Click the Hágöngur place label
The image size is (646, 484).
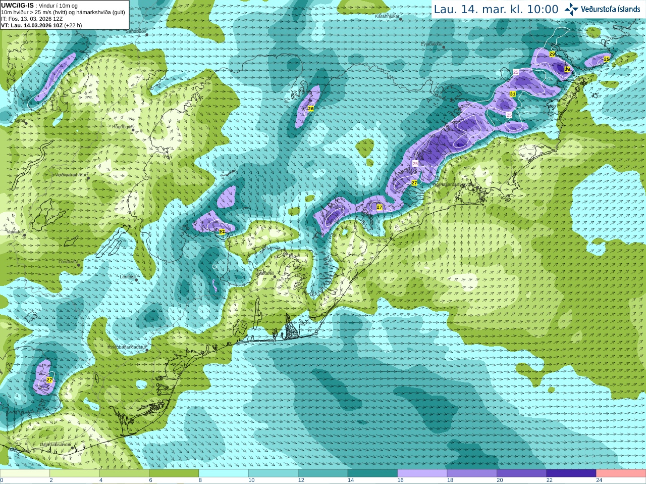(x=122, y=127)
